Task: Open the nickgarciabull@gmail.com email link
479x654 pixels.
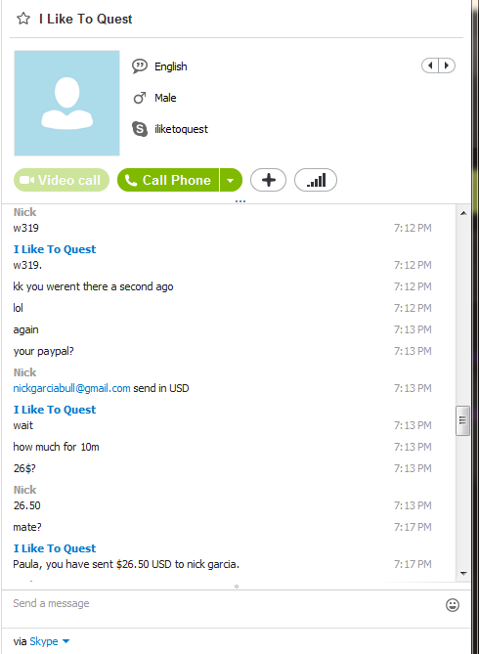Action: pyautogui.click(x=71, y=388)
